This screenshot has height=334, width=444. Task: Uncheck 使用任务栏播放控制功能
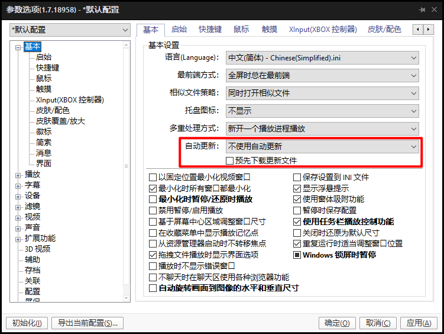coord(297,221)
